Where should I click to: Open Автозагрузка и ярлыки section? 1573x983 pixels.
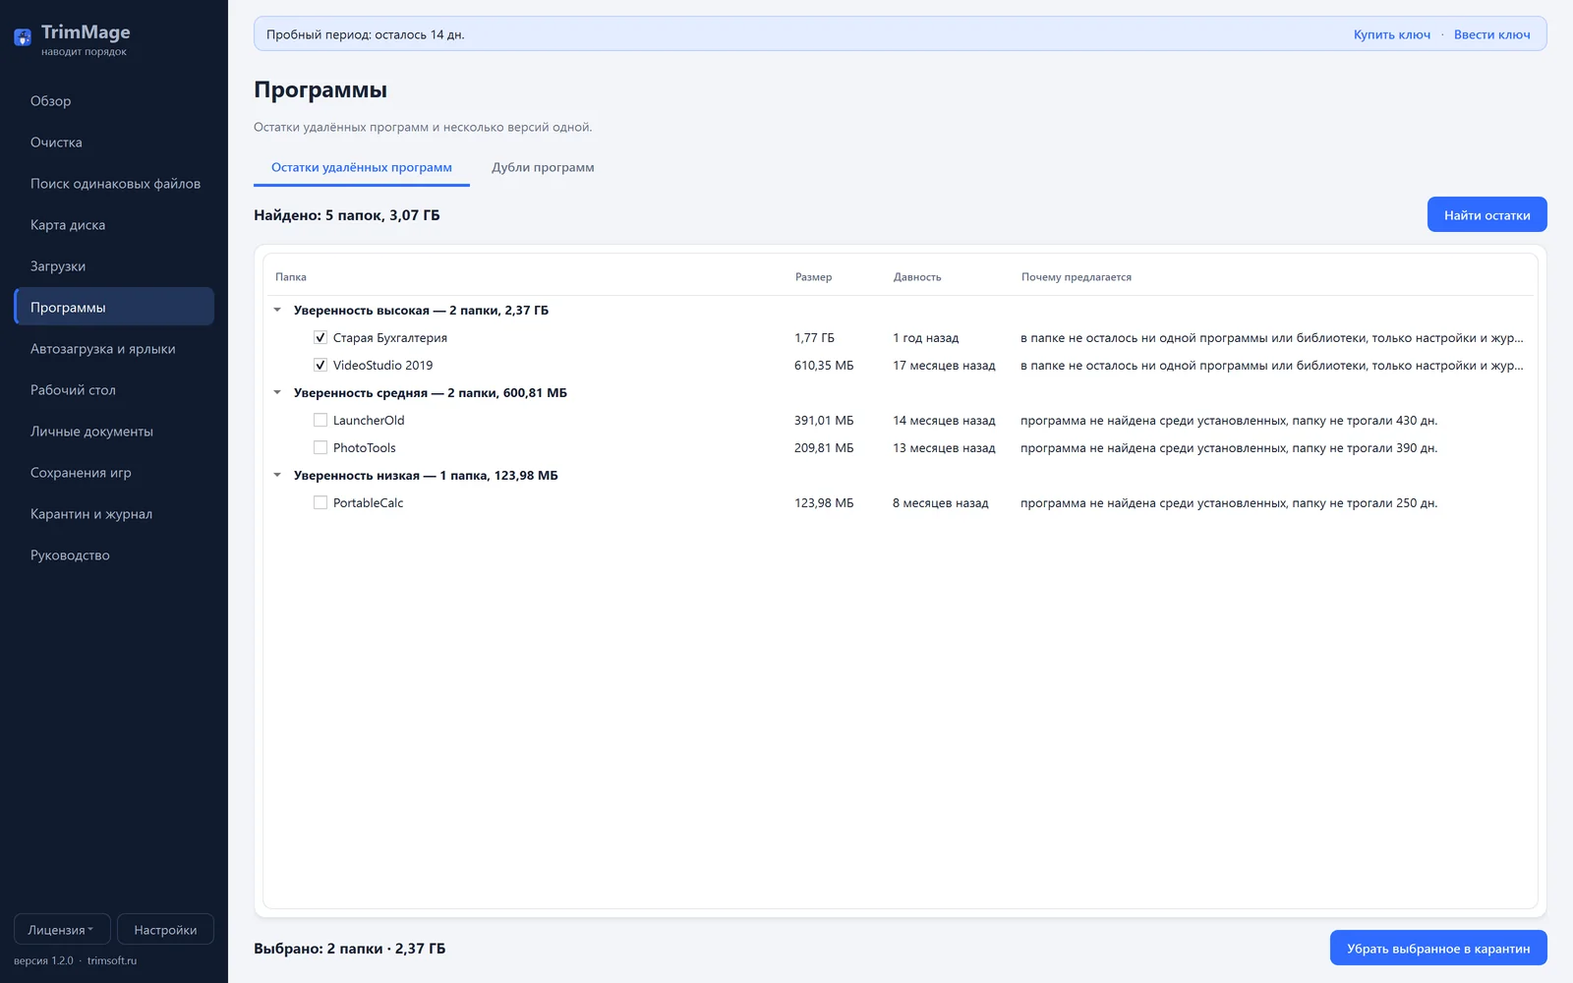(114, 348)
